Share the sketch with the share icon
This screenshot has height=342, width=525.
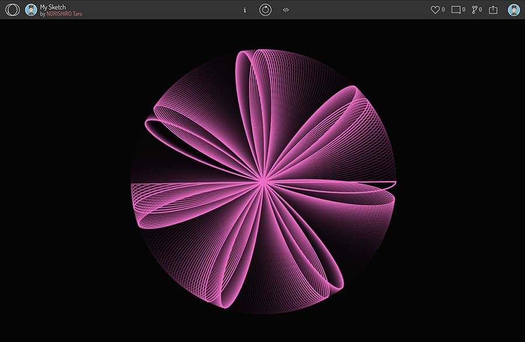(x=493, y=10)
